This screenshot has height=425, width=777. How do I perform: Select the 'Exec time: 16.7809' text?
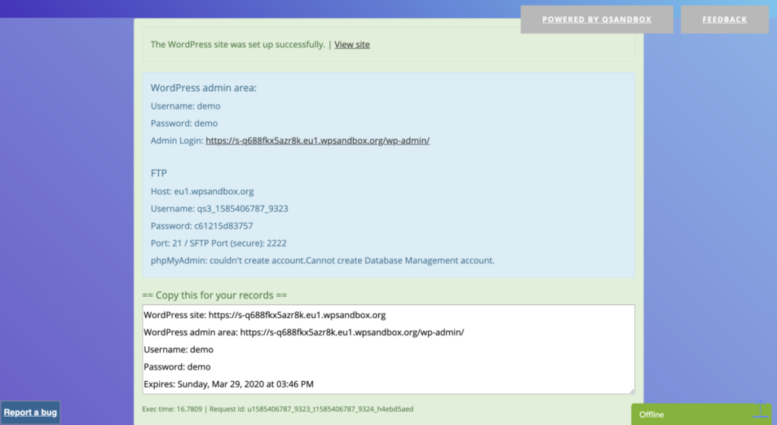click(x=172, y=409)
